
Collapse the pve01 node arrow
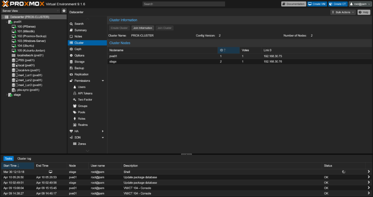[x=7, y=22]
